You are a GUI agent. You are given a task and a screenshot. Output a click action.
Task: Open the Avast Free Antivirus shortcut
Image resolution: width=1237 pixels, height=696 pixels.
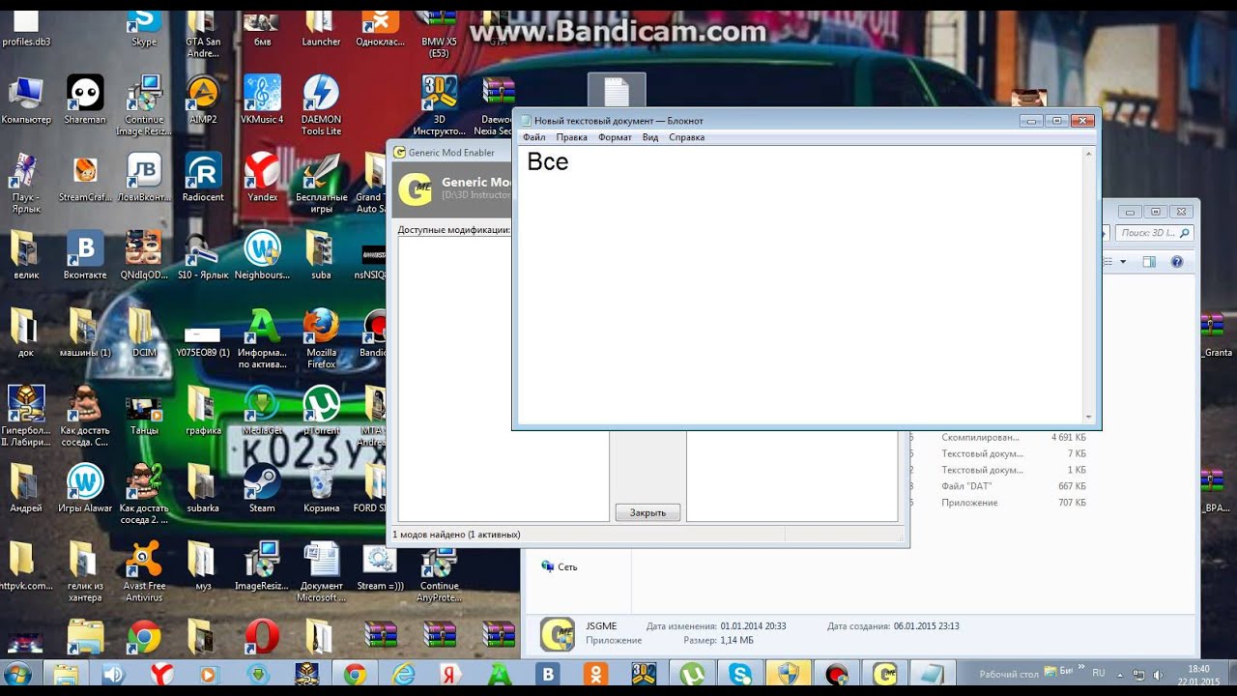point(144,572)
